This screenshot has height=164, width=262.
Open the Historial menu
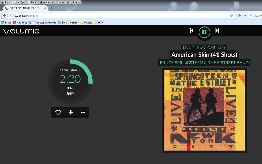click(32, 2)
